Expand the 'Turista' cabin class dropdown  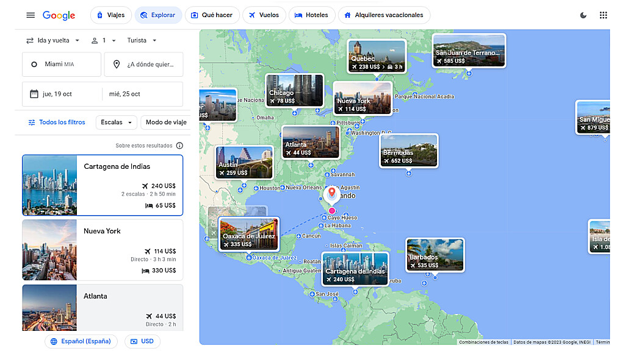point(142,41)
